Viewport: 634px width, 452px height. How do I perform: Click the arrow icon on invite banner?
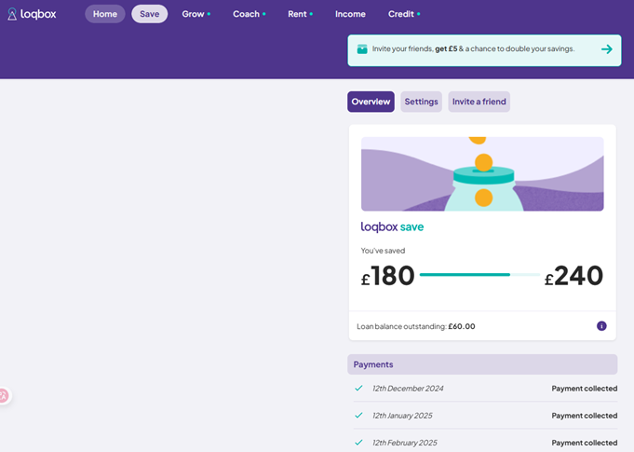pyautogui.click(x=606, y=49)
